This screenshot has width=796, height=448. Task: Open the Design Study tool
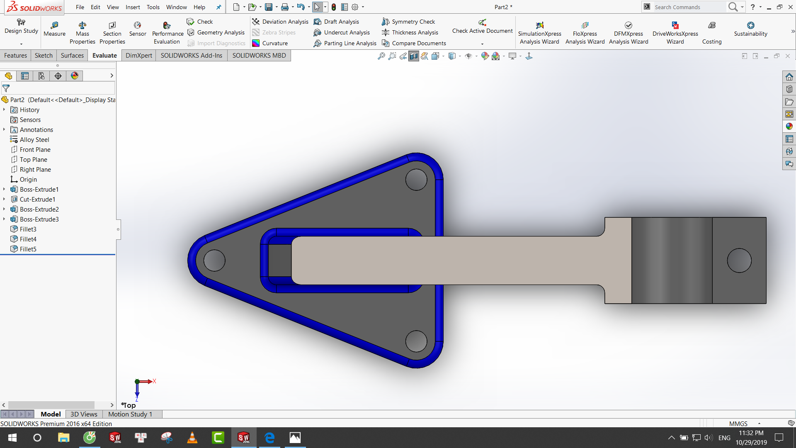click(21, 27)
